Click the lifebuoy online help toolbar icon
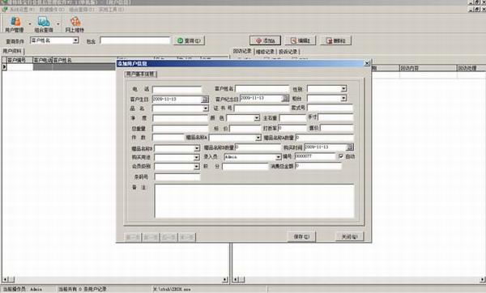Screen dimensions: 486x293 point(75,24)
